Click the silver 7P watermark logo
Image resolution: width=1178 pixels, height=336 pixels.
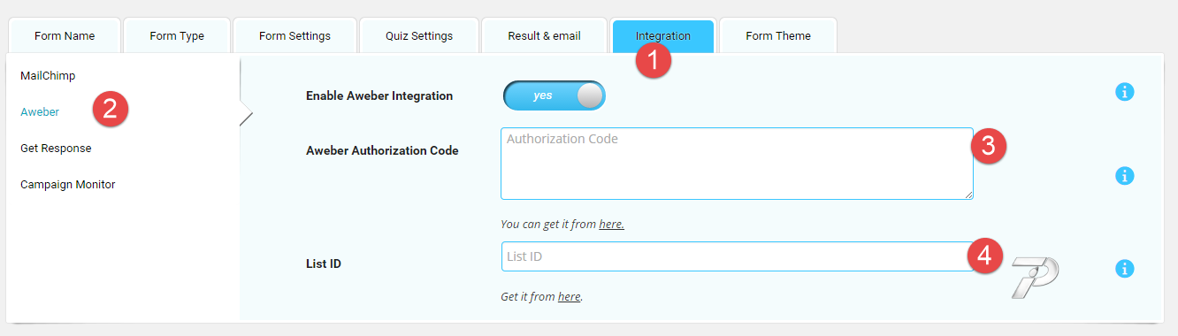point(1036,277)
